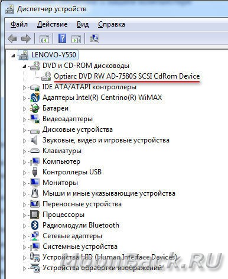Select the Дисковые устройства label
The height and width of the screenshot is (279, 228).
pos(77,129)
